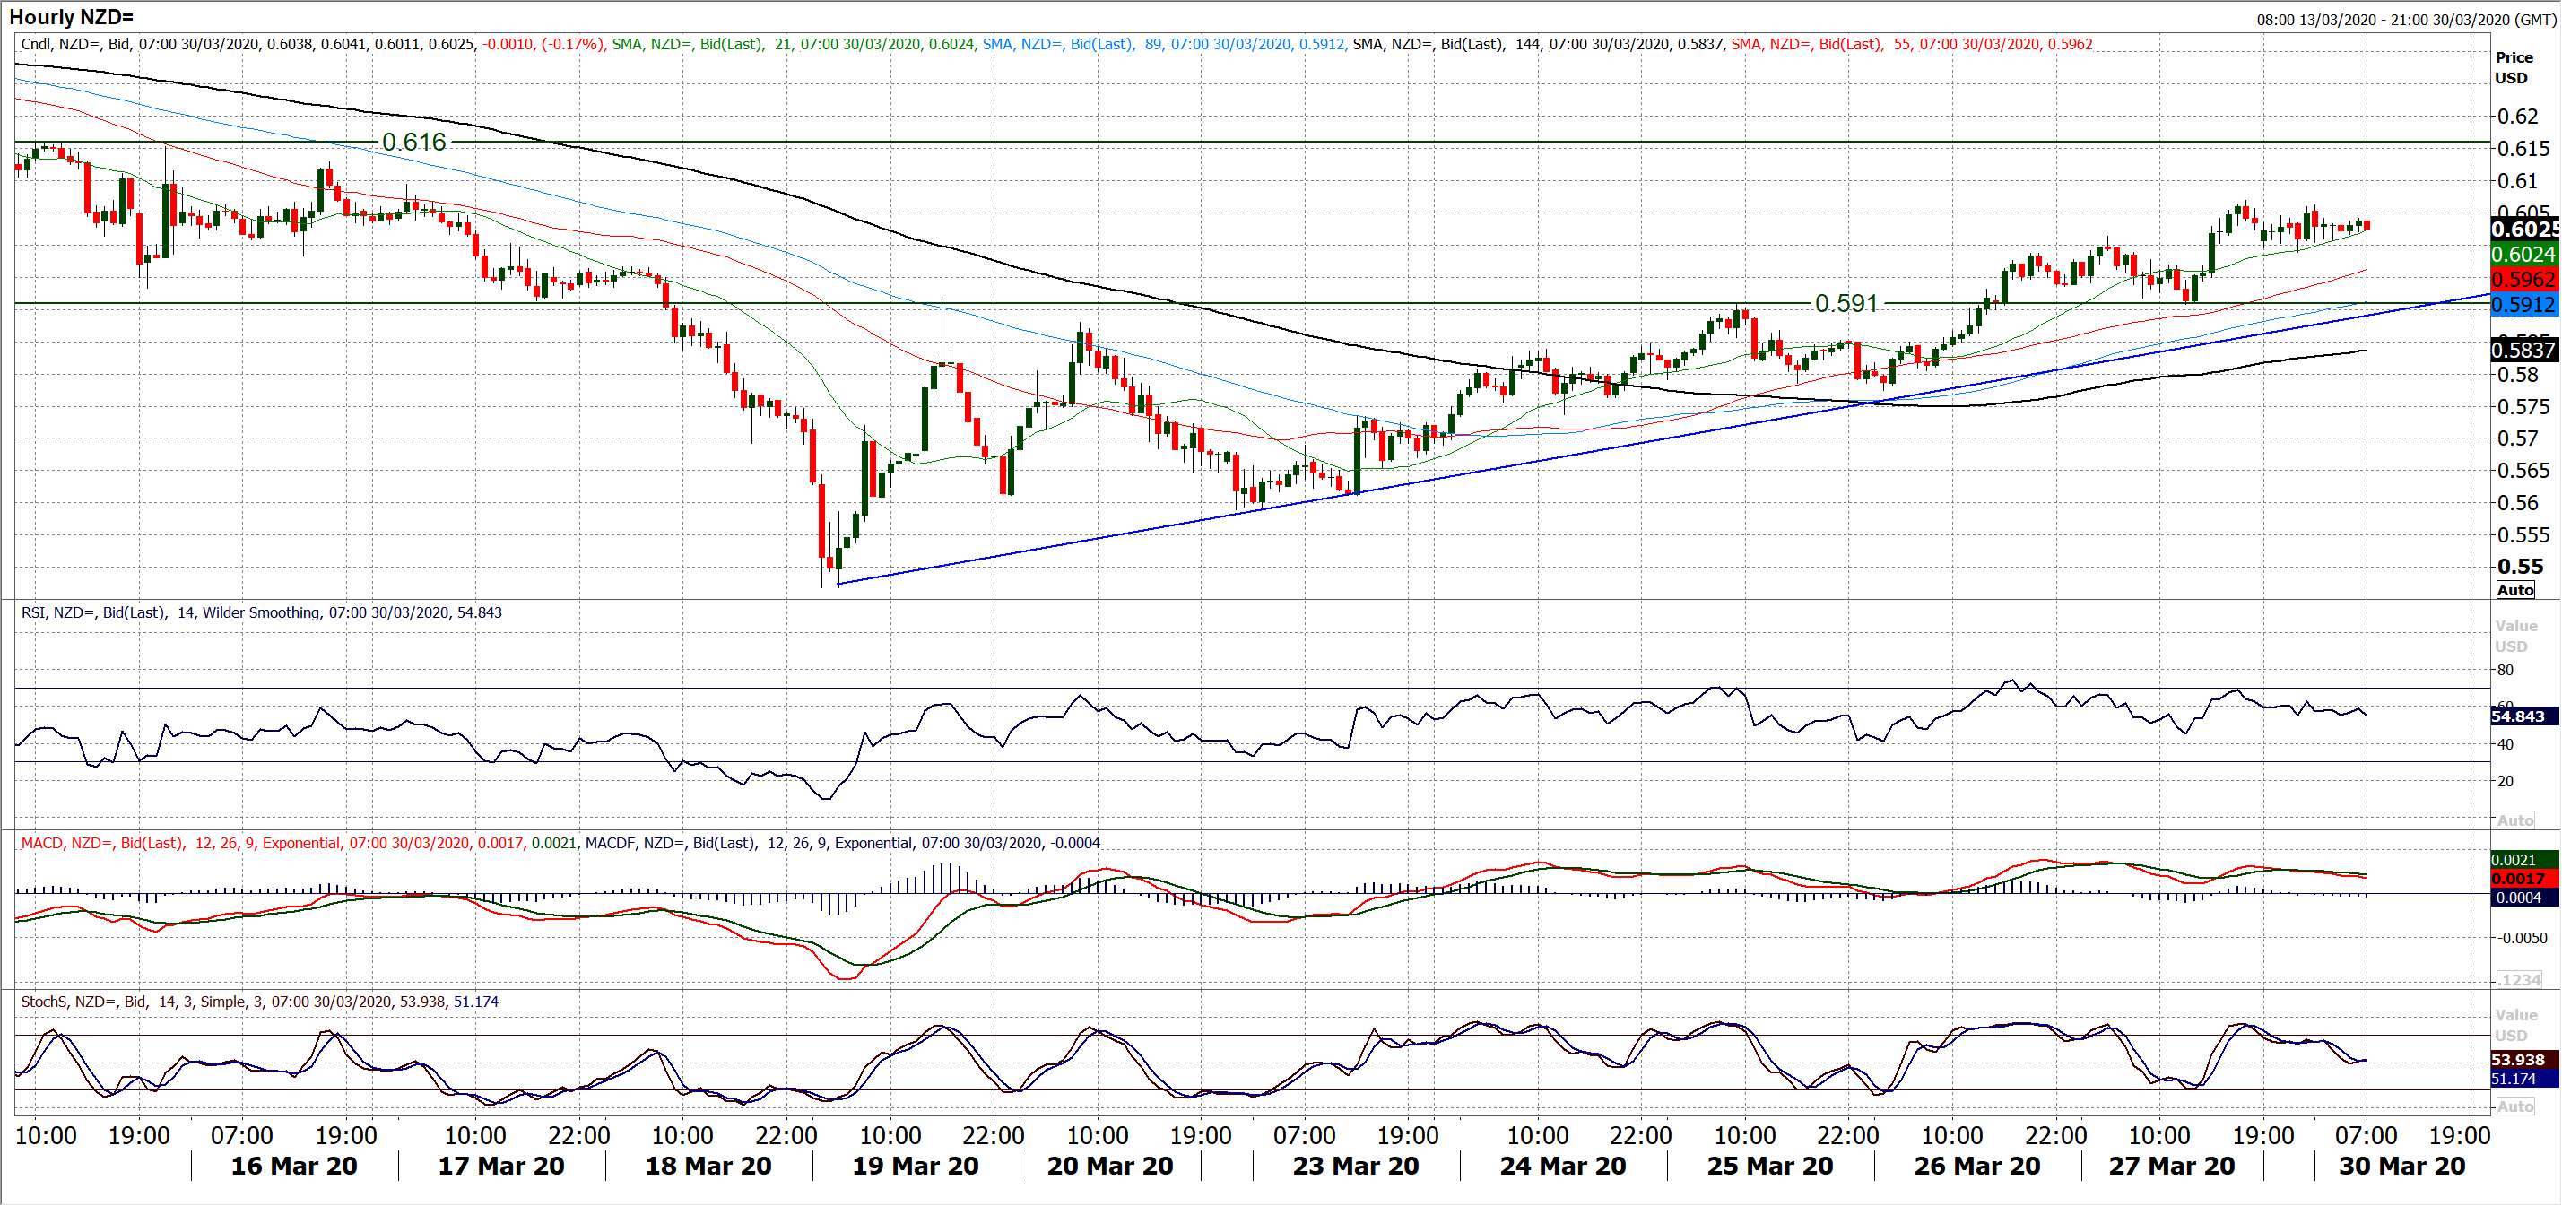Click the 17 Mar 20 date label

501,1167
